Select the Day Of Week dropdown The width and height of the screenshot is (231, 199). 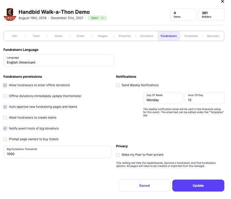[163, 98]
